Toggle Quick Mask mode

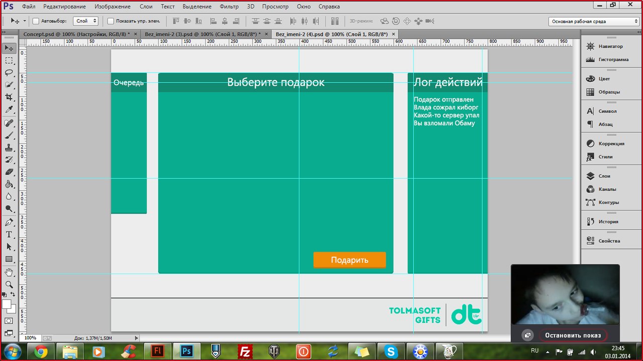point(9,321)
